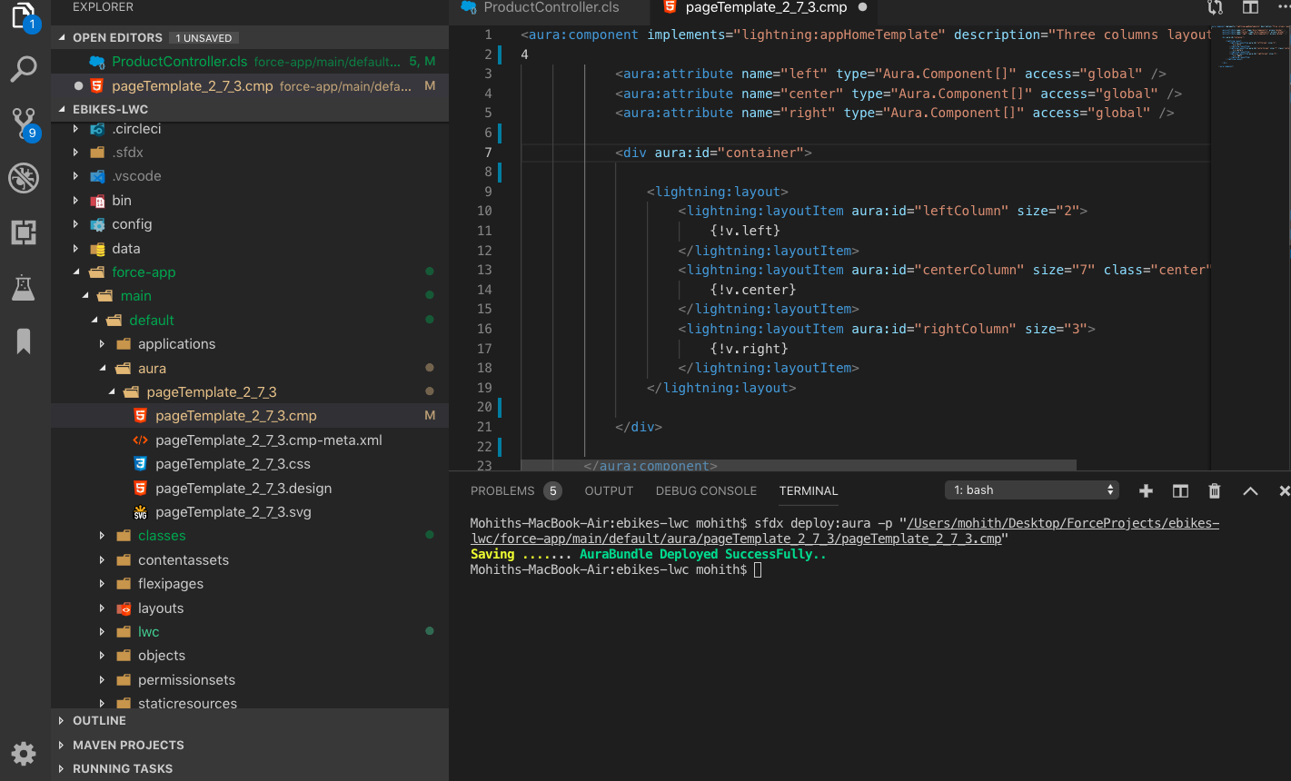Open the Test beaker view in activity bar
The image size is (1291, 781).
point(24,287)
